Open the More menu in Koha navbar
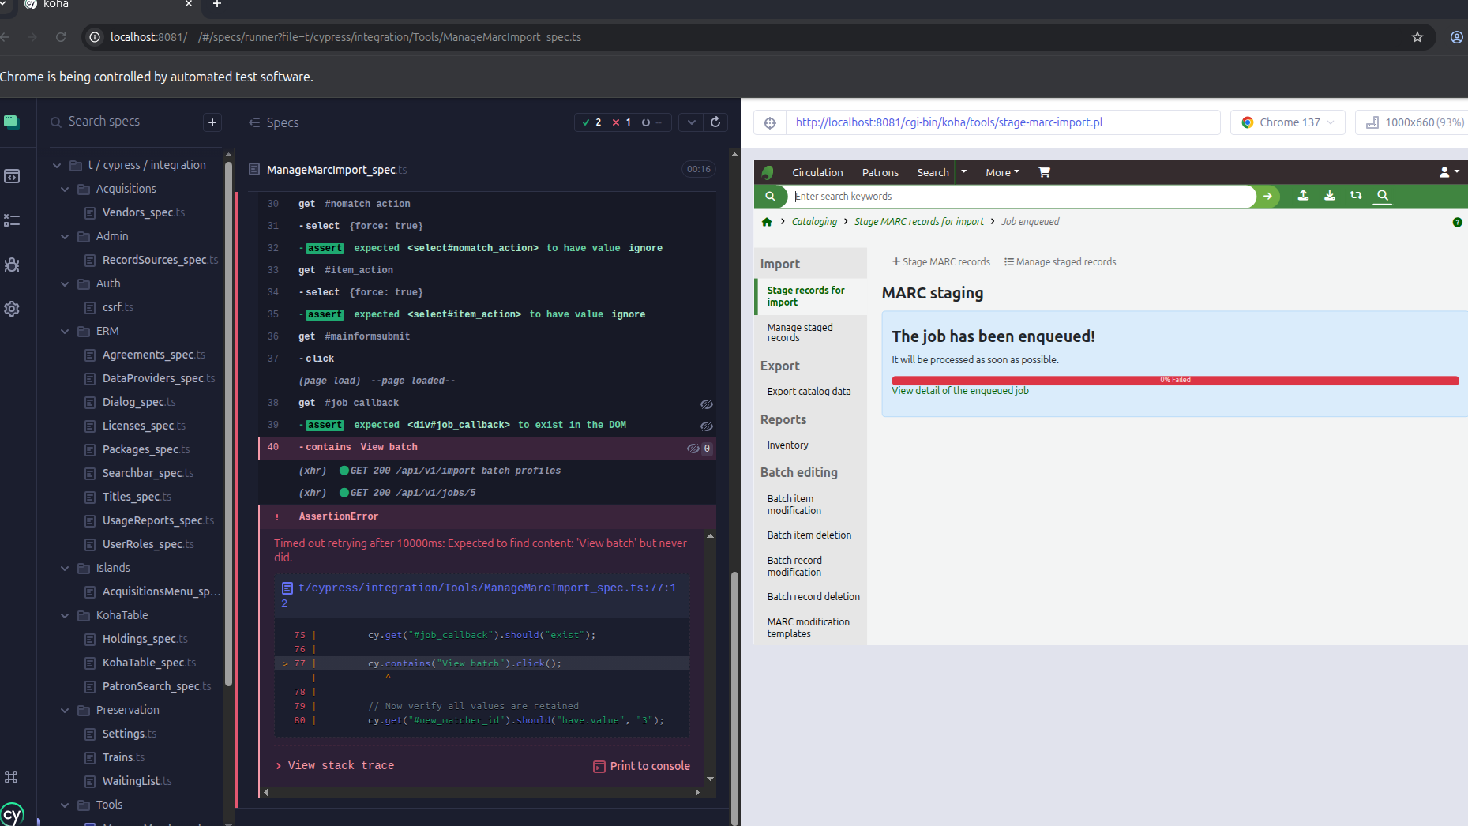1468x826 pixels. 1002,172
